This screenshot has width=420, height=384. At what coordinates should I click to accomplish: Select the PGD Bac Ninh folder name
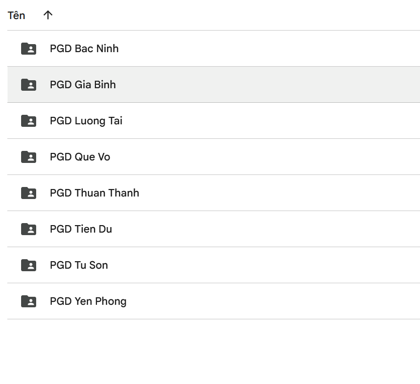click(84, 49)
